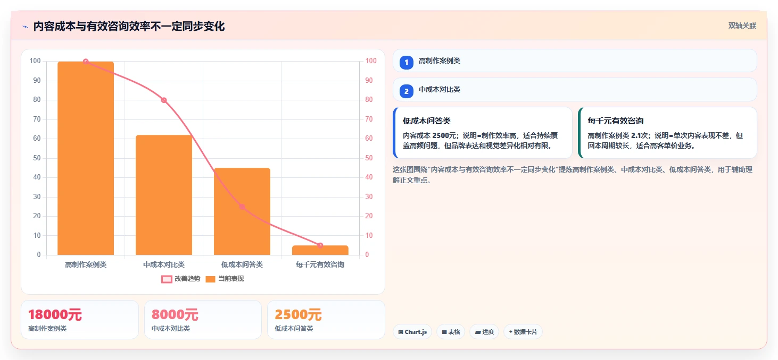Click the line point at value 100
The image size is (778, 360).
pos(86,62)
